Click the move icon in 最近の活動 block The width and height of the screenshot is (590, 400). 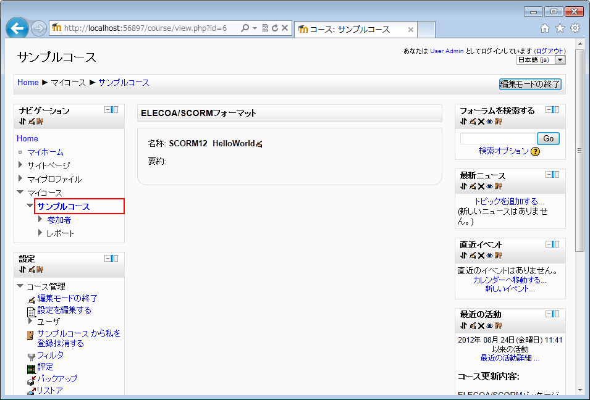pyautogui.click(x=463, y=325)
